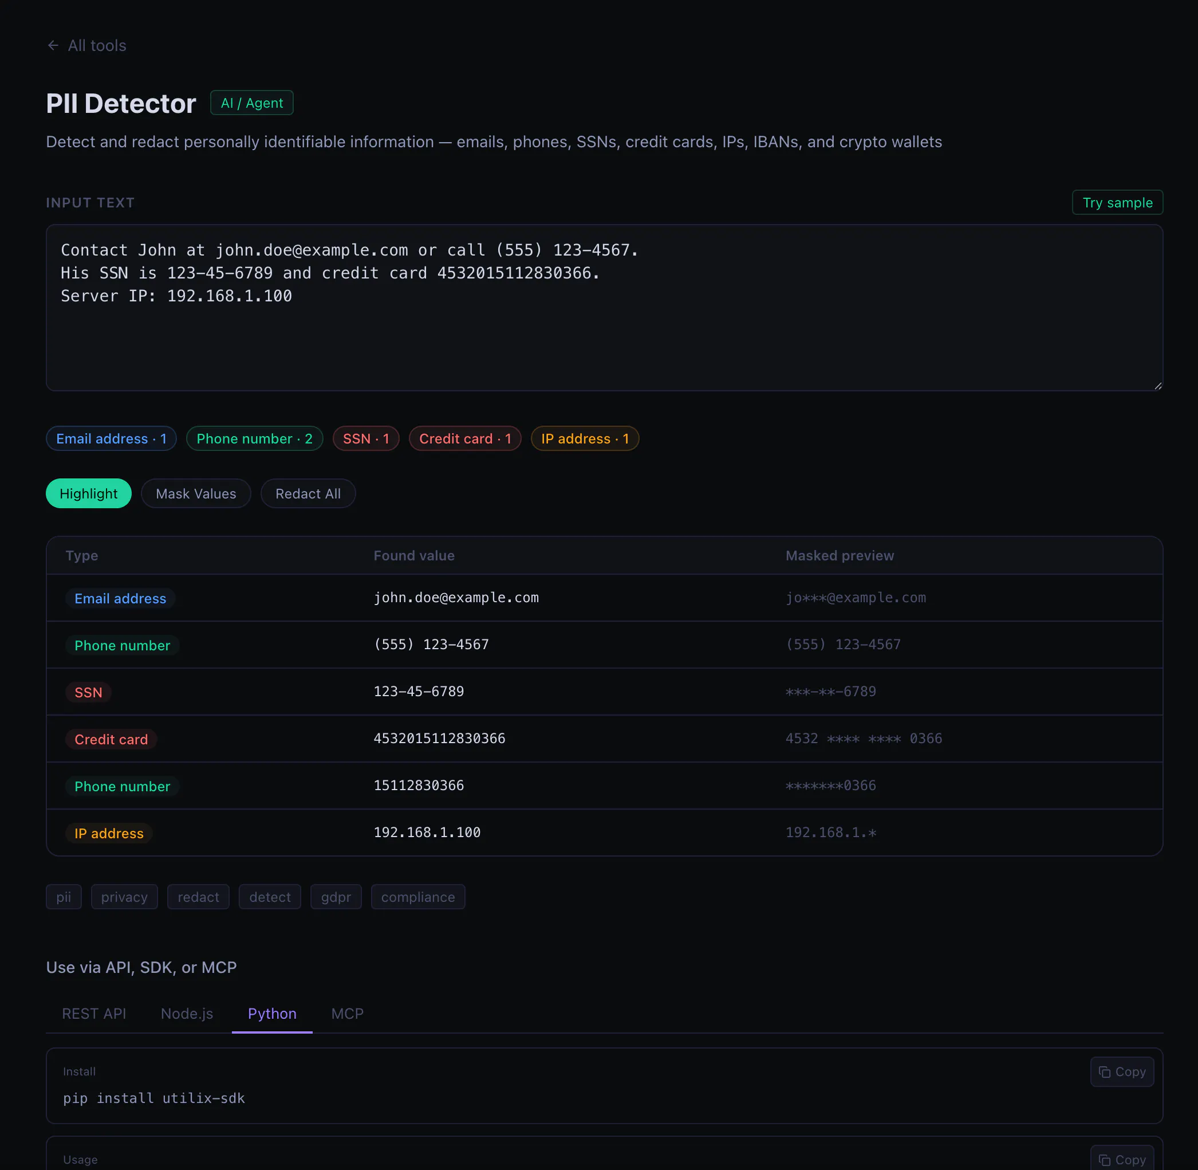Click found value 192.168.1.100

pyautogui.click(x=427, y=832)
